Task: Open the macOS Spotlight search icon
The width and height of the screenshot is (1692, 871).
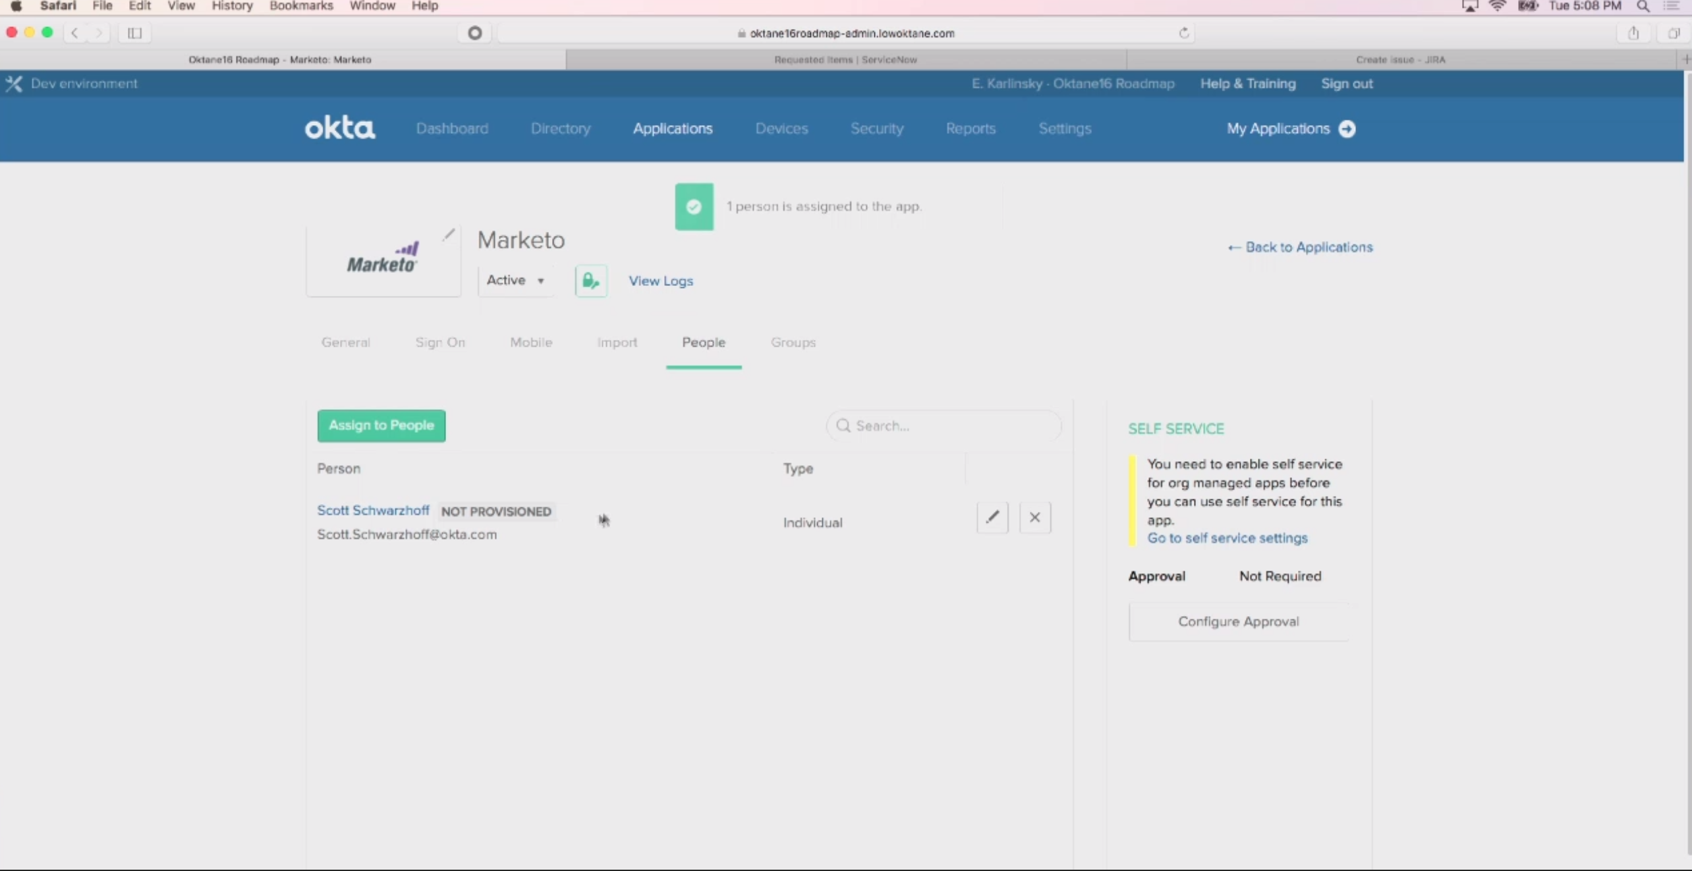Action: pos(1643,7)
